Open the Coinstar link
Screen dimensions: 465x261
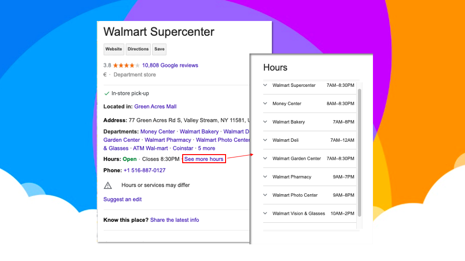[x=183, y=148]
